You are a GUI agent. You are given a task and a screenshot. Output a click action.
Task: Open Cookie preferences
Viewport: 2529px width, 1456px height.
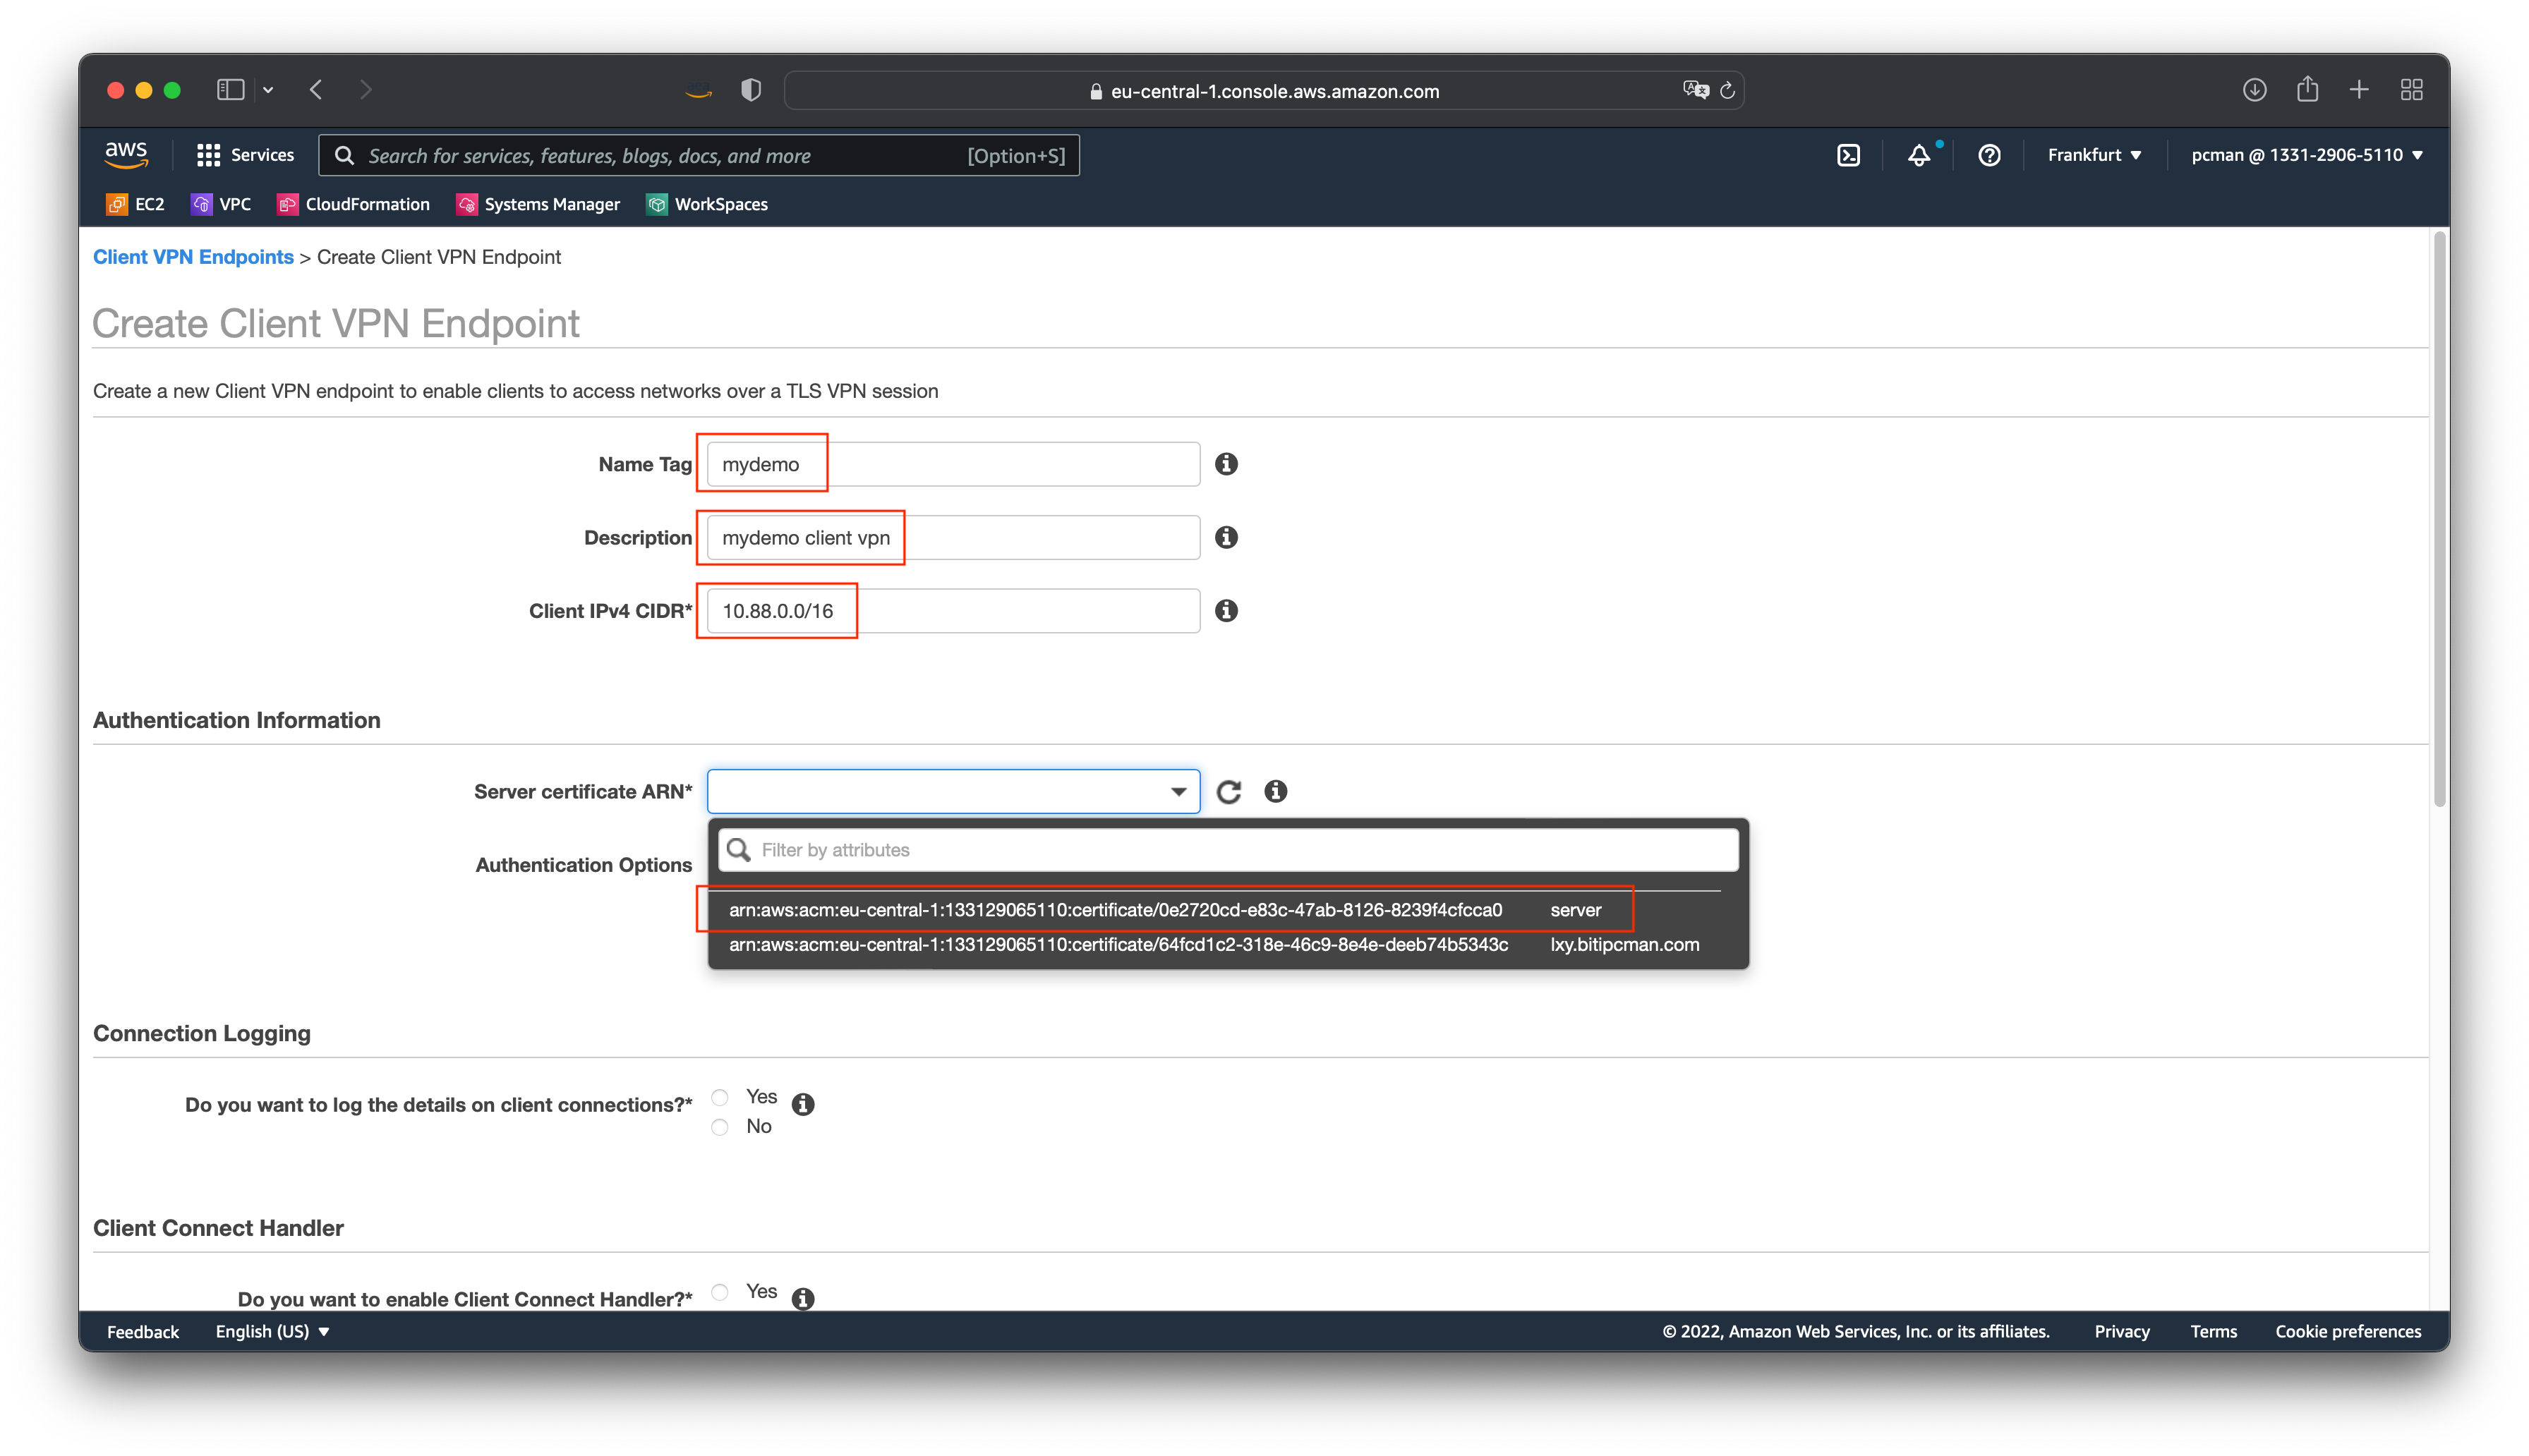pos(2348,1331)
